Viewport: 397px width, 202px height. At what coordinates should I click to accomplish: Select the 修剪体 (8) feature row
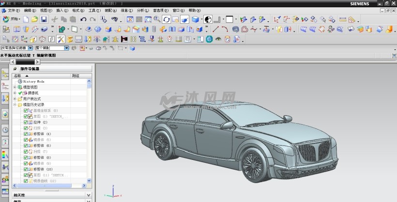49,157
